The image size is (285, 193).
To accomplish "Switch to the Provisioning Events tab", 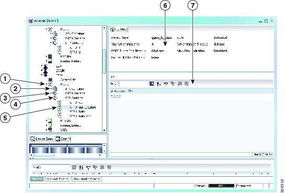I will [x=87, y=179].
